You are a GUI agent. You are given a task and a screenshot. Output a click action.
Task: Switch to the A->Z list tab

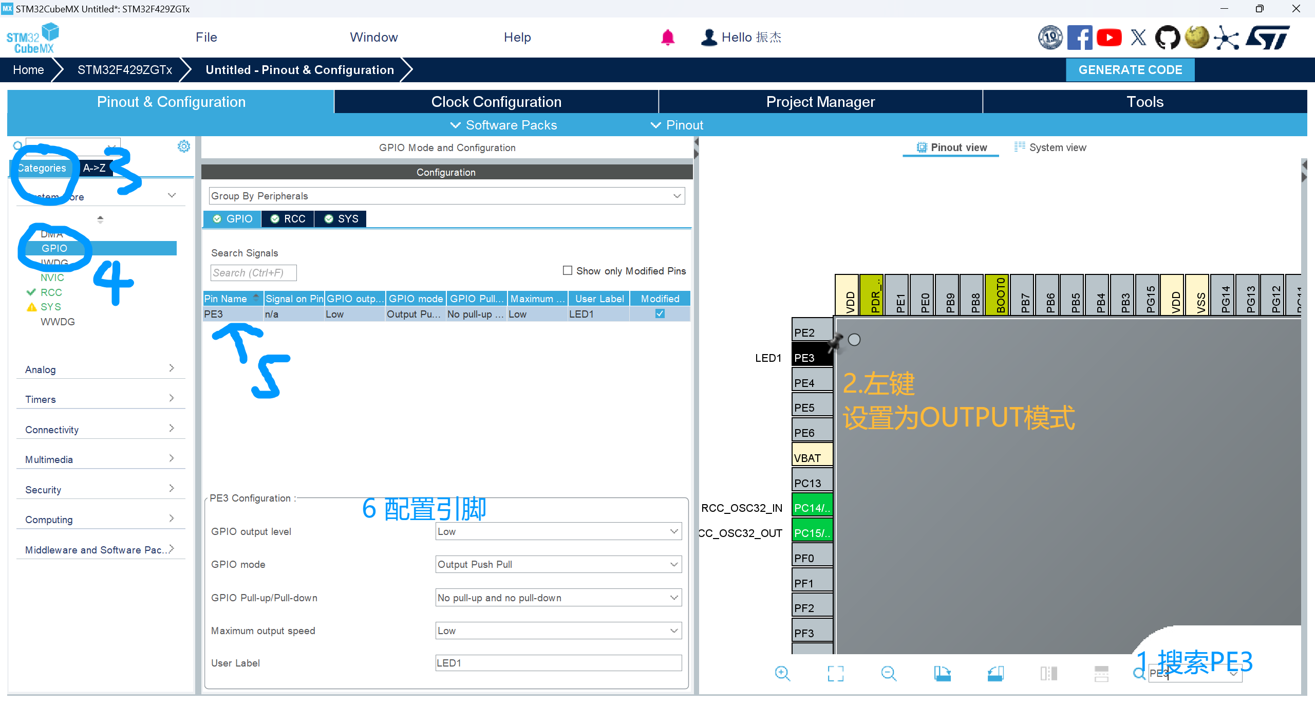coord(95,168)
